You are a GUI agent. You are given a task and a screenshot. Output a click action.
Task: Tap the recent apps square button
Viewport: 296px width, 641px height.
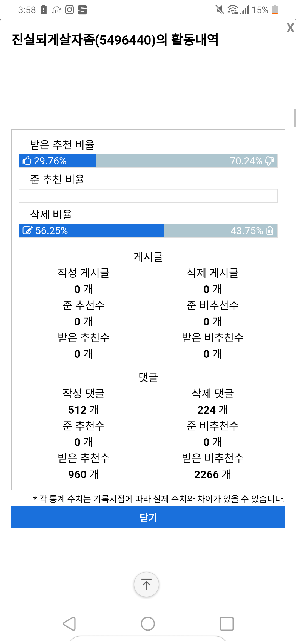pyautogui.click(x=227, y=624)
